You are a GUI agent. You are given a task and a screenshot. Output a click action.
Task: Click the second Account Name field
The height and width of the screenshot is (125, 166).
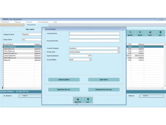pyautogui.click(x=94, y=37)
